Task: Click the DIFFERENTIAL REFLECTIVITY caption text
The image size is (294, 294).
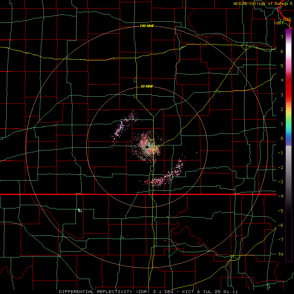Action: point(96,292)
